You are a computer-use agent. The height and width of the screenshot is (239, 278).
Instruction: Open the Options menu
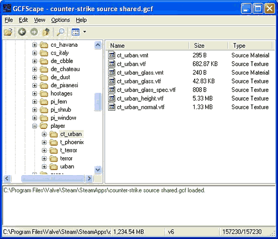click(x=61, y=20)
